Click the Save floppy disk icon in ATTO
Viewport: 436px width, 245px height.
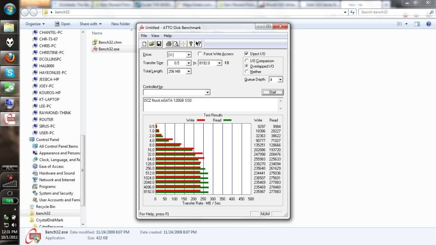click(159, 44)
